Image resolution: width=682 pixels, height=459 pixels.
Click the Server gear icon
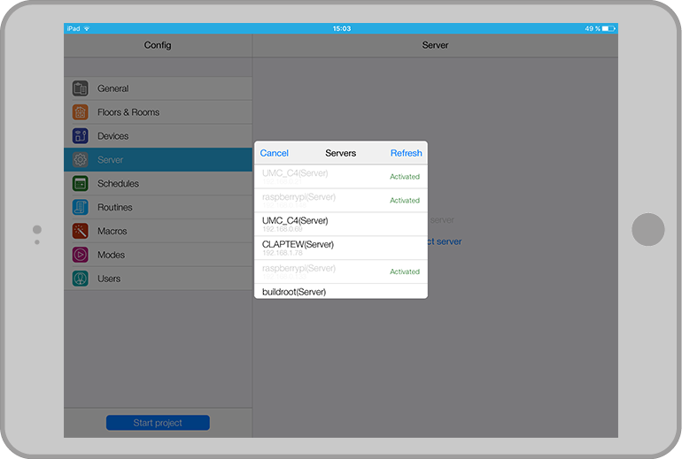coord(81,160)
